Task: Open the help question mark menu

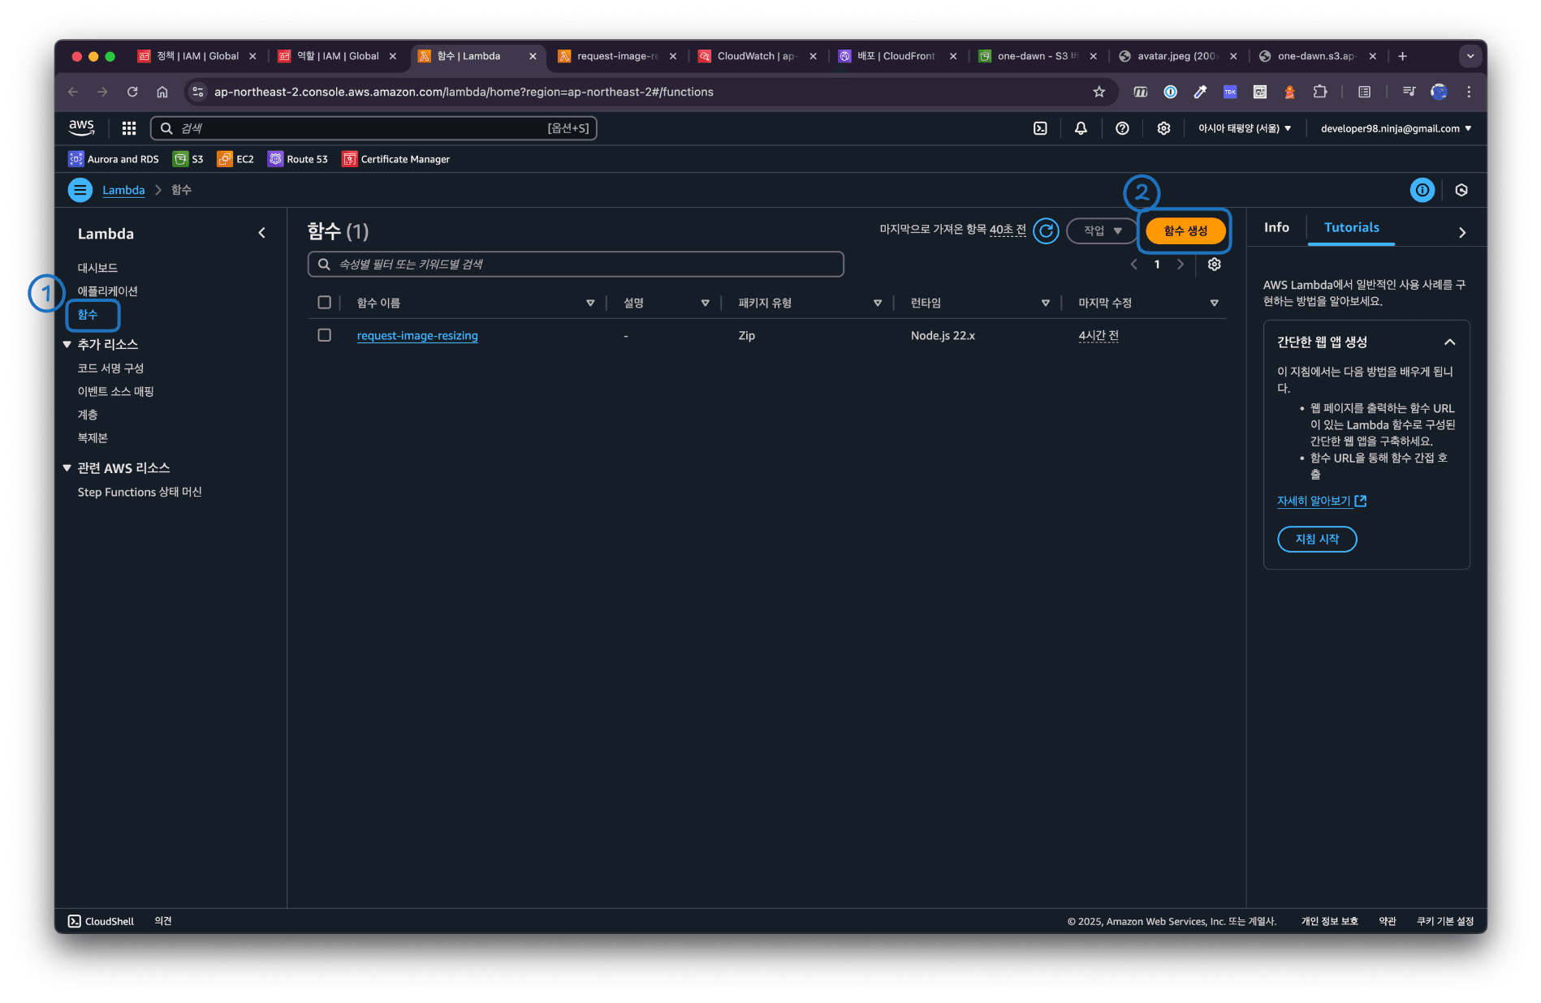Action: (1122, 128)
